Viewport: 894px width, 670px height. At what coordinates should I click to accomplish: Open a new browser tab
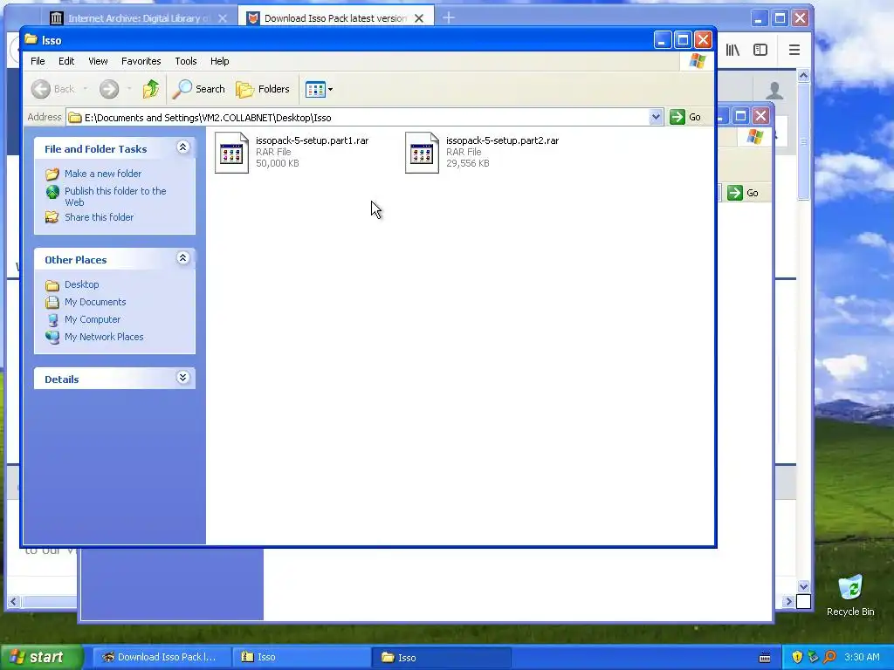pos(449,17)
